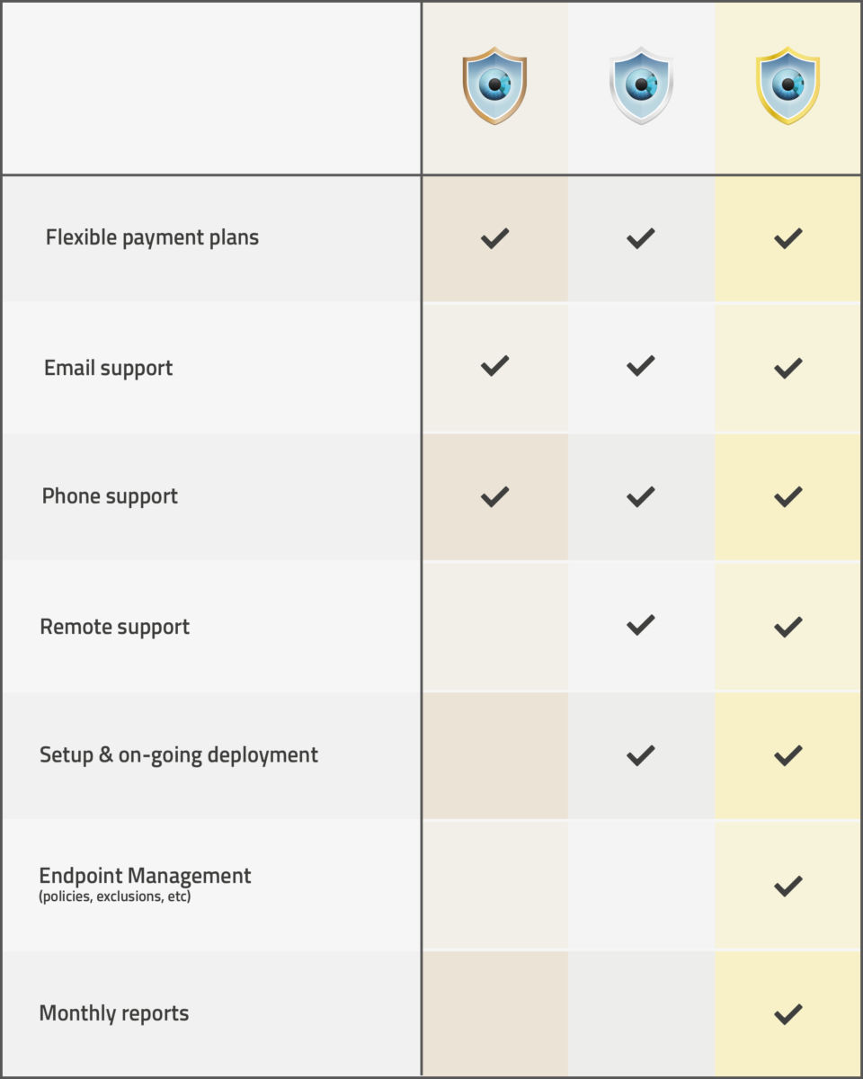This screenshot has width=863, height=1079.
Task: Click the bronze shield eye icon
Action: (494, 86)
